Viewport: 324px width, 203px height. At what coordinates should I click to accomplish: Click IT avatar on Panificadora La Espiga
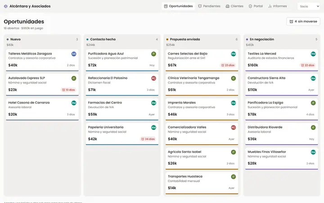pos(313,103)
